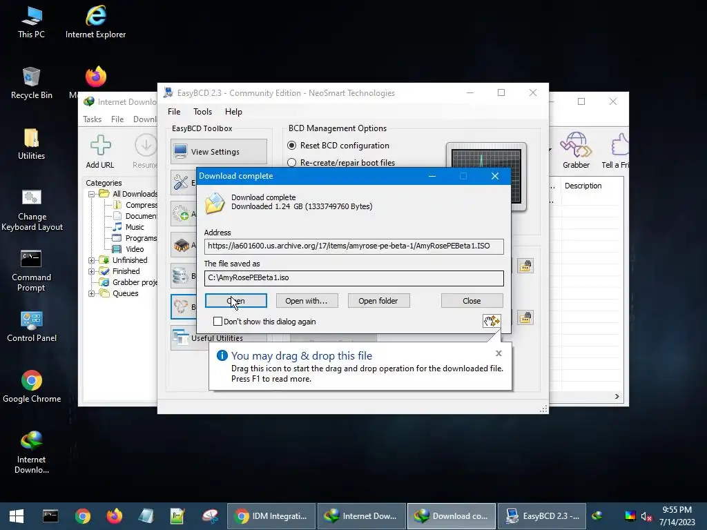Open IDM File menu

[117, 119]
